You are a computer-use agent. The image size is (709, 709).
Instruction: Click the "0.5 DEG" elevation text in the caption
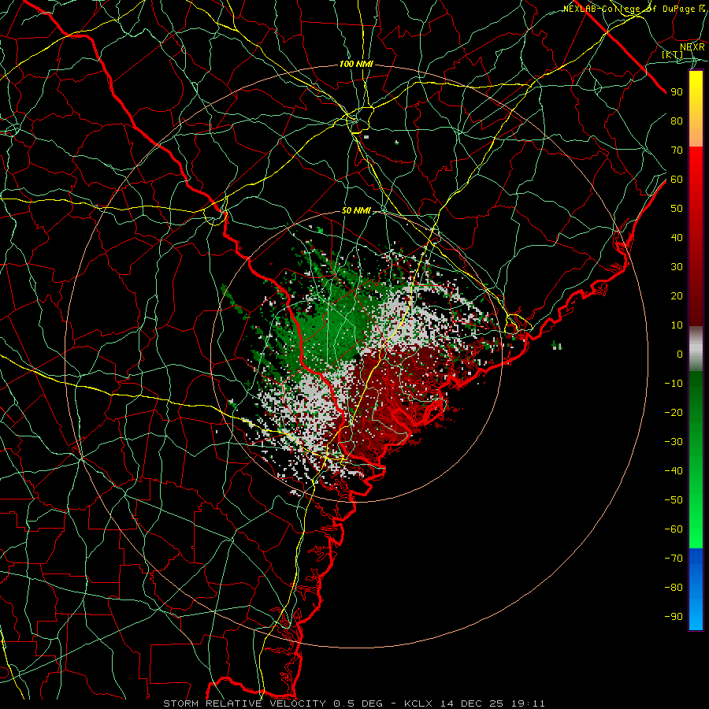358,703
